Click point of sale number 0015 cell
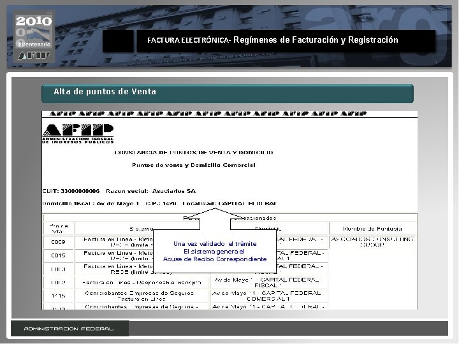Screen dimensions: 459x344 pyautogui.click(x=58, y=255)
